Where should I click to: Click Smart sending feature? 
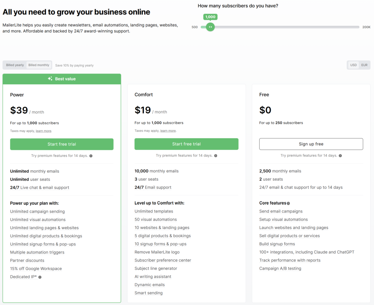click(x=149, y=293)
